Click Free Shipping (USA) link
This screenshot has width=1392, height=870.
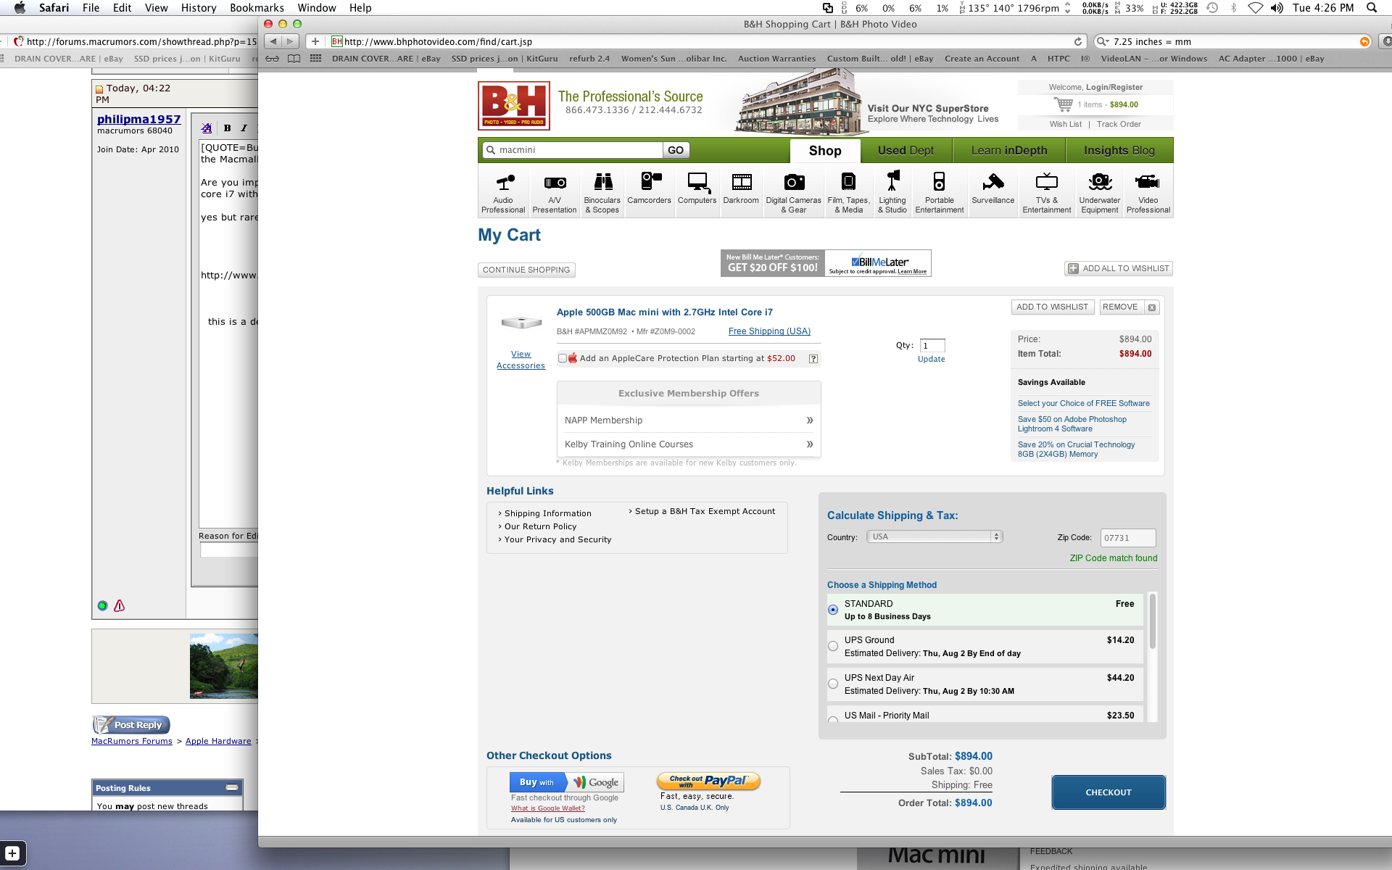[x=769, y=331]
